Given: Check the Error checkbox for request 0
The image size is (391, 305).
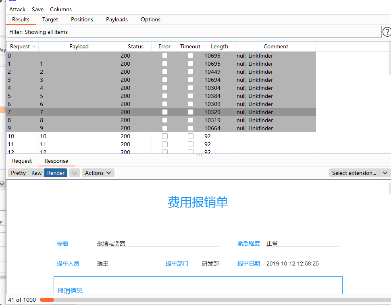Looking at the screenshot, I should pos(164,56).
